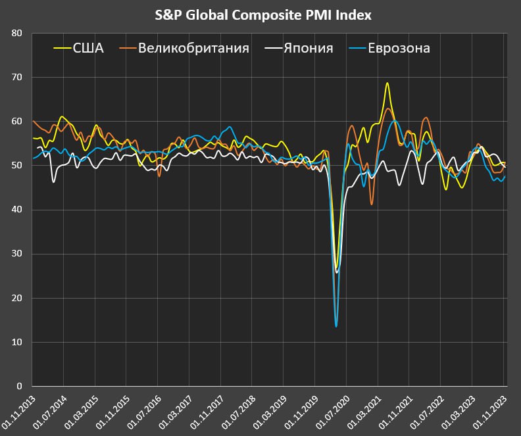Click the yellow line swatch beside США
521x436 pixels.
click(x=61, y=48)
